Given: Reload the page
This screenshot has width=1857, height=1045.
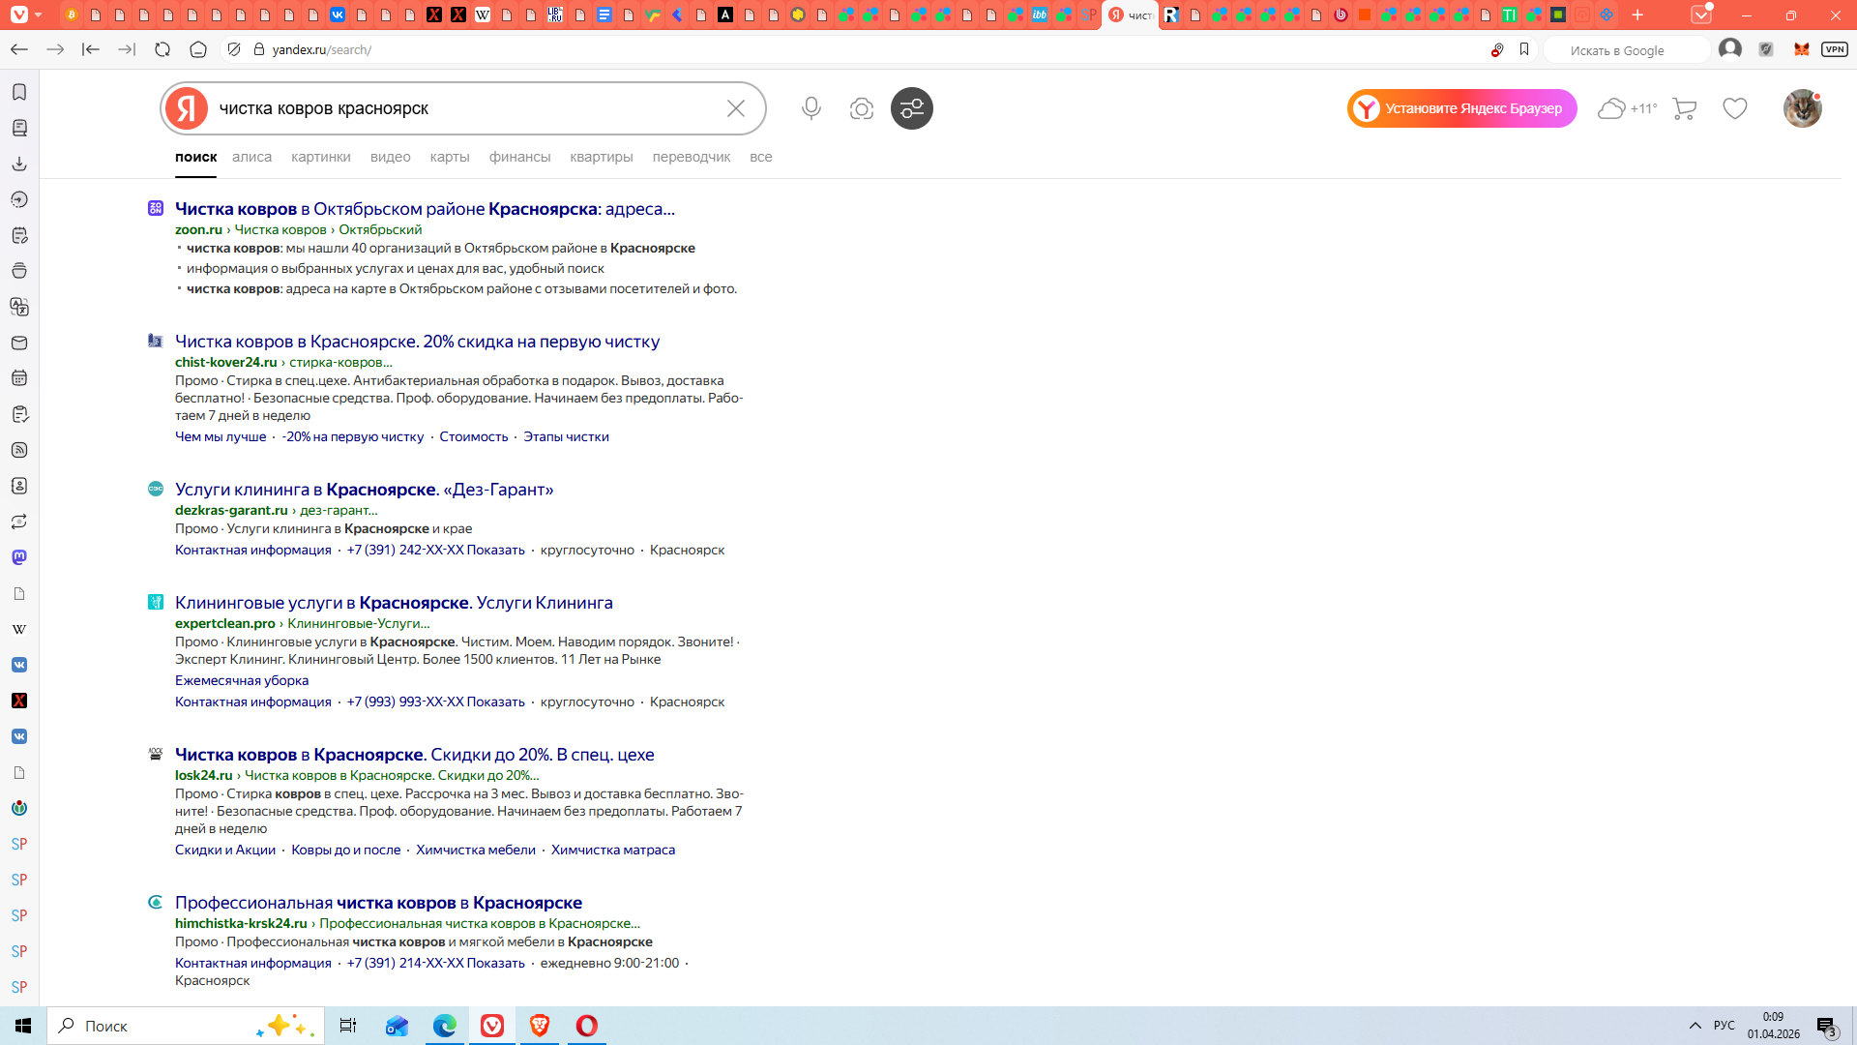Looking at the screenshot, I should tap(162, 49).
